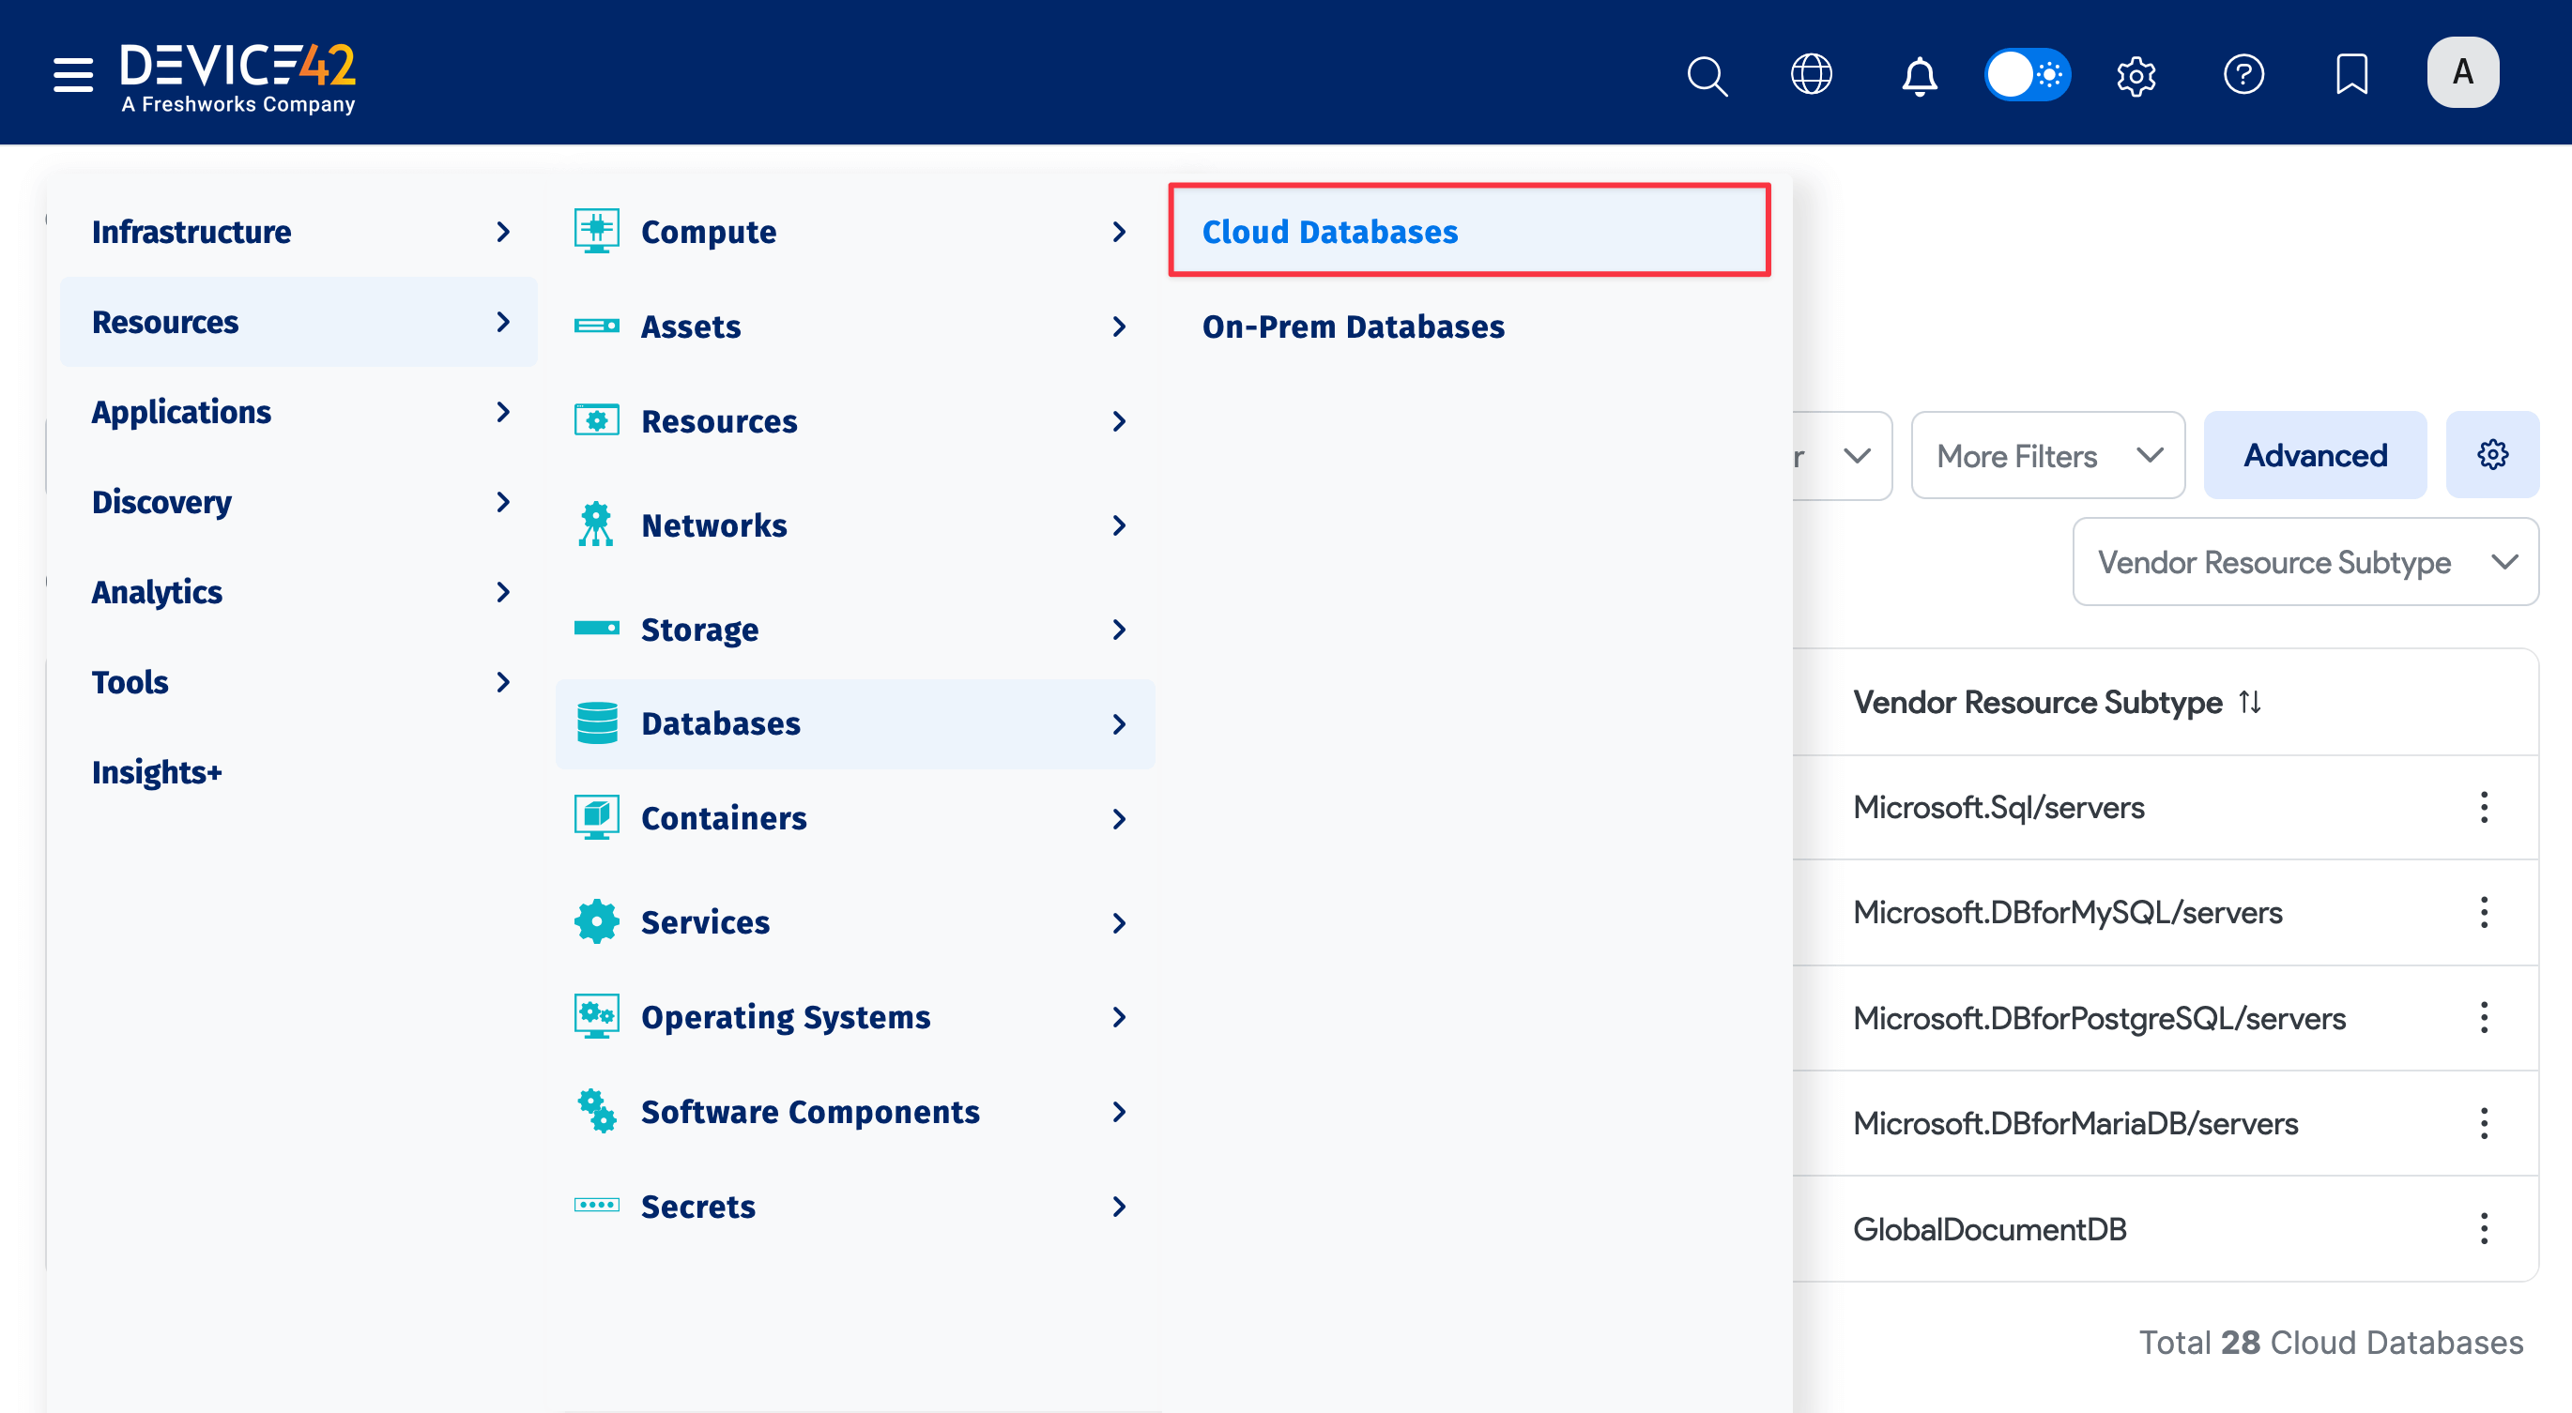This screenshot has width=2572, height=1413.
Task: Open the top bar settings gear icon
Action: (x=2136, y=75)
